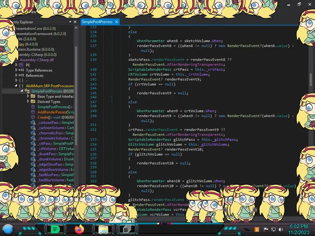The width and height of the screenshot is (315, 236).
Task: Click the volume speaker tray icon
Action: point(281,229)
